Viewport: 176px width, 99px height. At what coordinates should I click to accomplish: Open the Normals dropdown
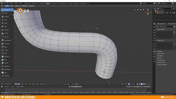click(166, 6)
